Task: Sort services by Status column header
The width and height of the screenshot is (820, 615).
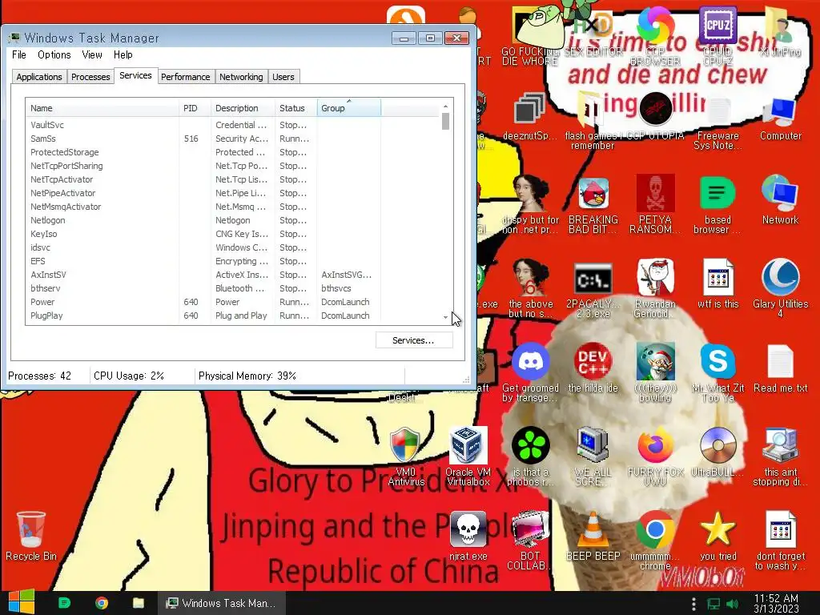Action: point(295,108)
